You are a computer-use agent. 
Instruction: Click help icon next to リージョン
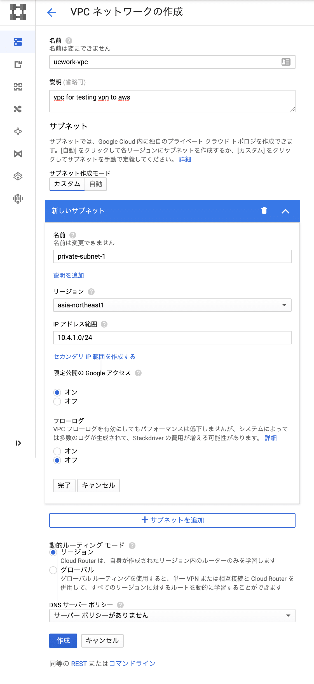coord(91,292)
